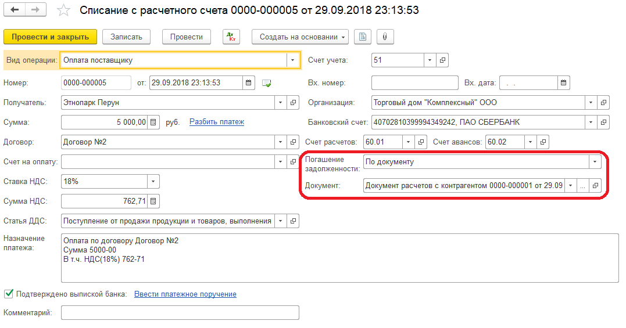Focus the Сумма 5 000,00 field
This screenshot has height=328, width=626.
[x=105, y=122]
